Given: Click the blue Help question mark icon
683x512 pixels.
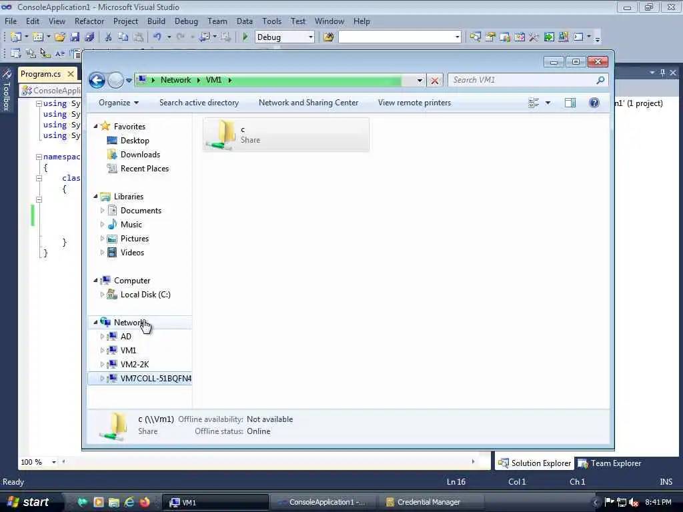Looking at the screenshot, I should pos(594,103).
